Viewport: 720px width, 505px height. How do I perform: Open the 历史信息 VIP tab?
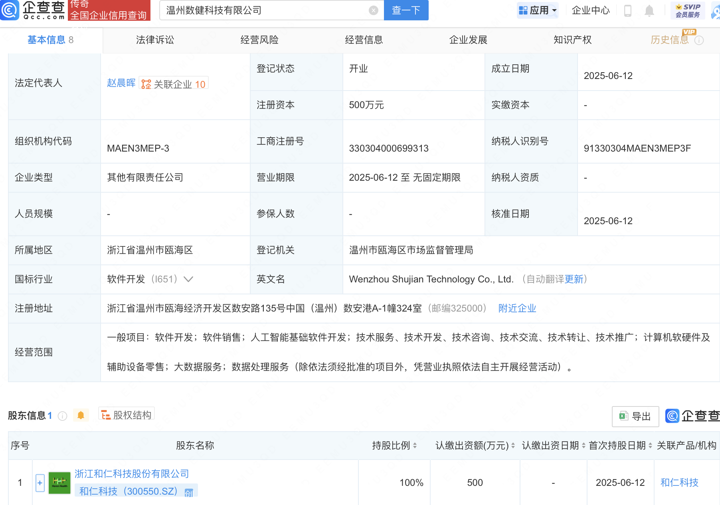click(670, 40)
